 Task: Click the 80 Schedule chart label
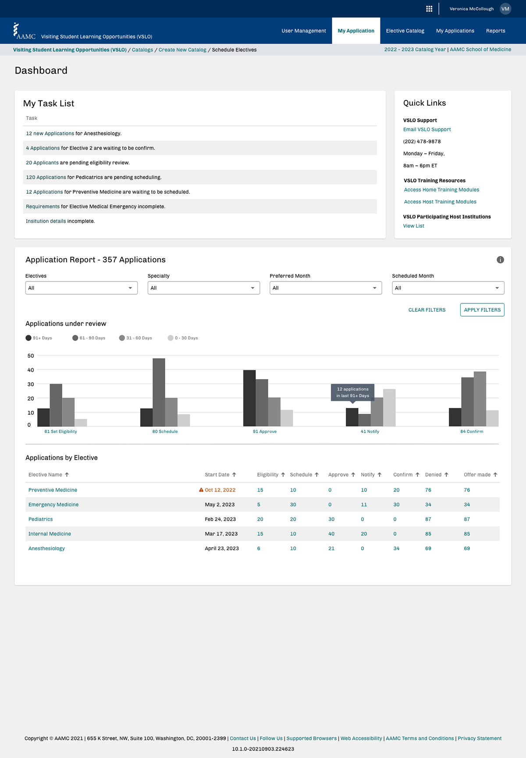click(165, 431)
